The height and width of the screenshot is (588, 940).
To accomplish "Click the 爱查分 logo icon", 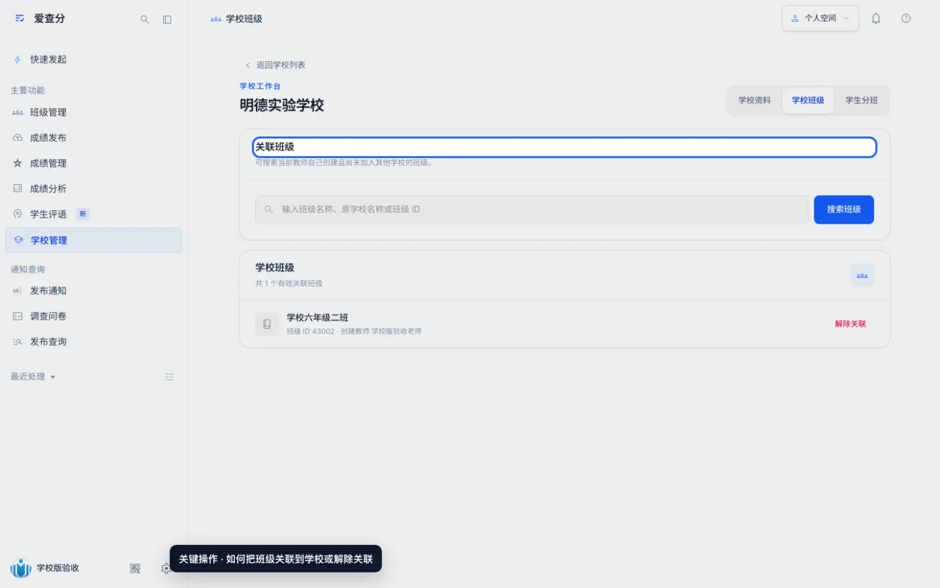I will point(20,19).
